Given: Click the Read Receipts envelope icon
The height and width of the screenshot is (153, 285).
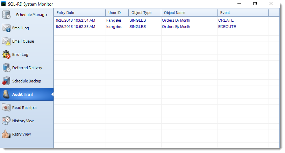Looking at the screenshot, I should [x=6, y=108].
